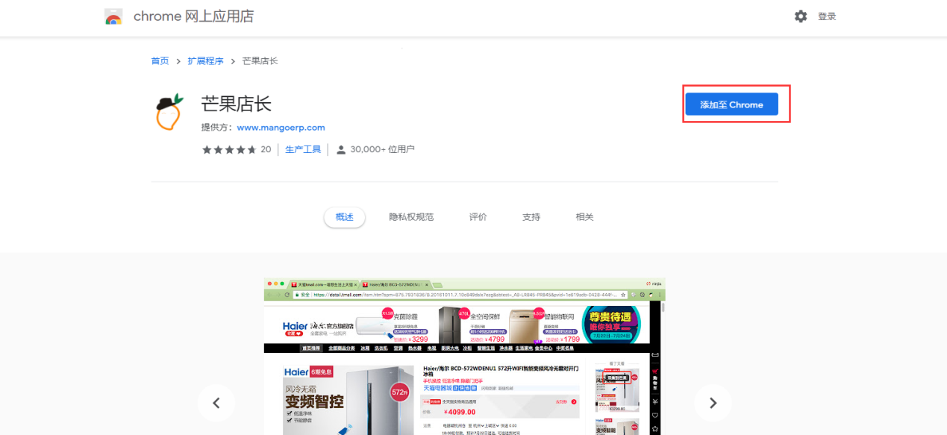Image resolution: width=947 pixels, height=435 pixels.
Task: Click the extension preview screenshot
Action: tap(464, 357)
